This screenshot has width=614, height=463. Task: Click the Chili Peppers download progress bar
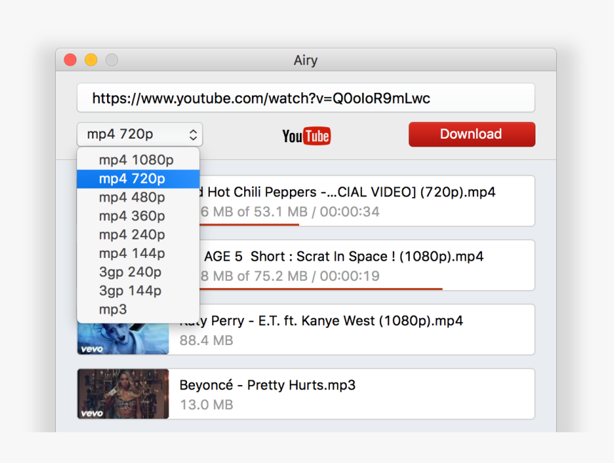[249, 224]
